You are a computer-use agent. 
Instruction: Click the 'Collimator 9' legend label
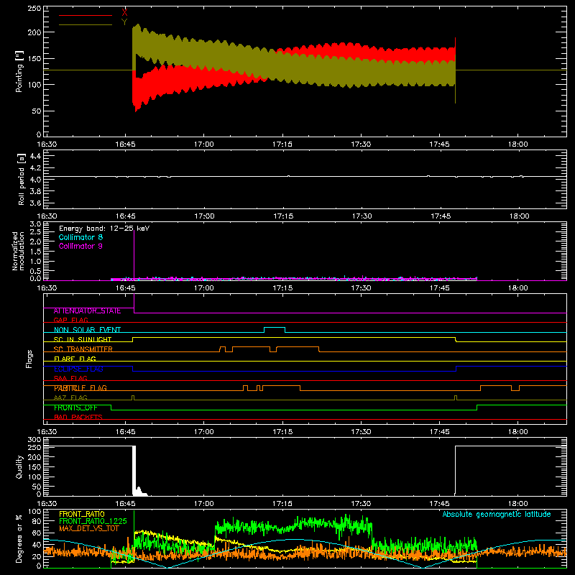tap(80, 246)
